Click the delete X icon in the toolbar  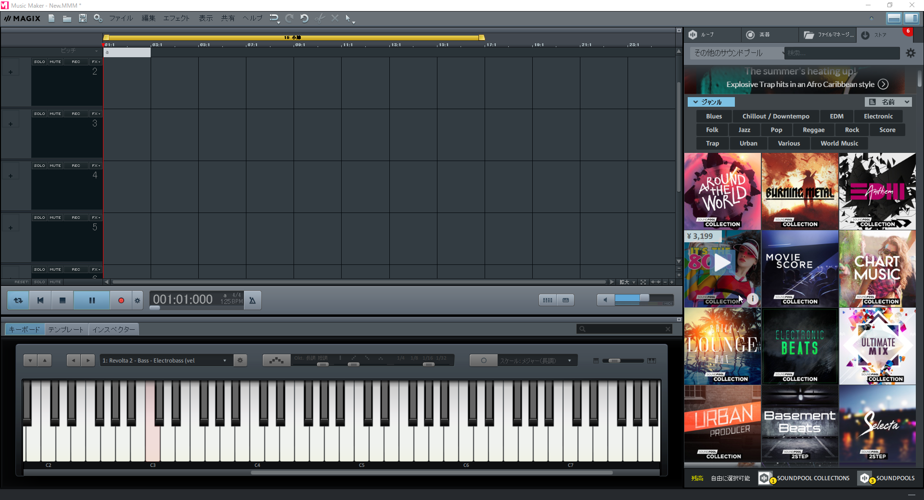coord(335,18)
